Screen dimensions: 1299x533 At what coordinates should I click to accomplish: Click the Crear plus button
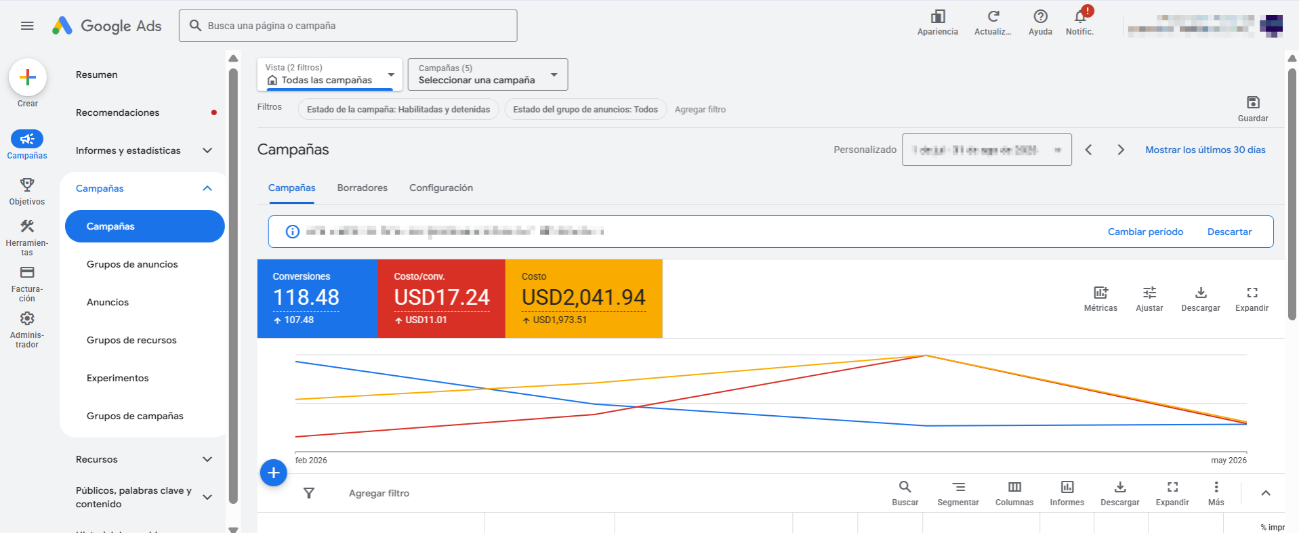(28, 77)
